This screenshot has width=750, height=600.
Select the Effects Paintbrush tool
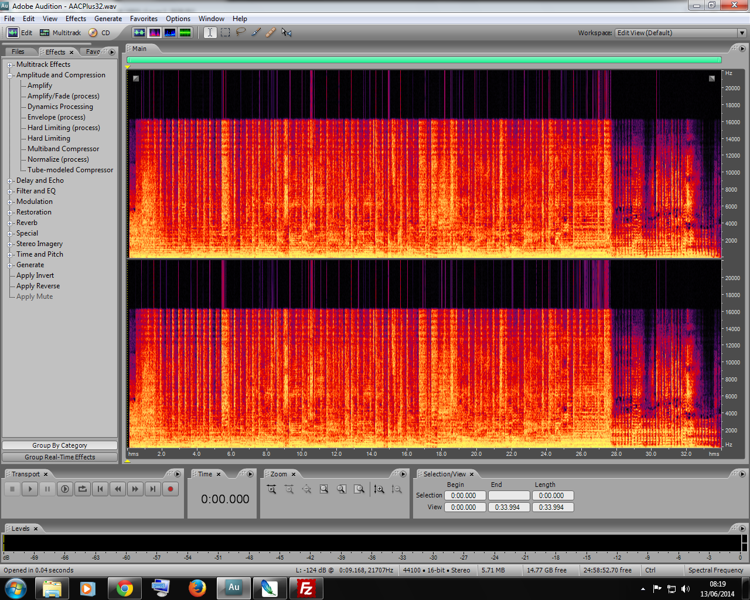click(255, 32)
